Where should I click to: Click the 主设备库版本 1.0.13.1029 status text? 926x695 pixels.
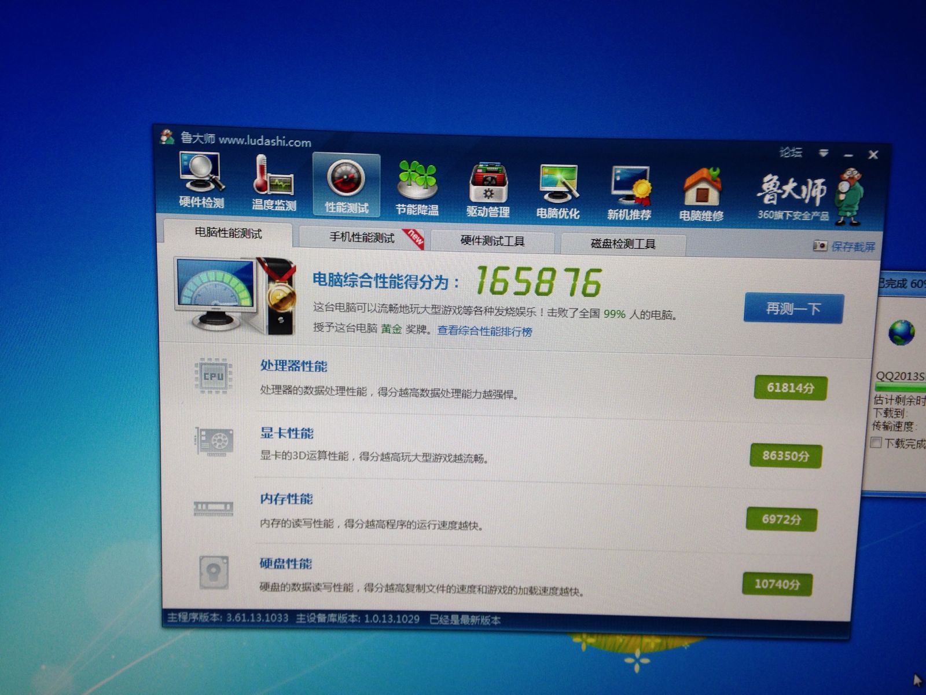pyautogui.click(x=358, y=619)
